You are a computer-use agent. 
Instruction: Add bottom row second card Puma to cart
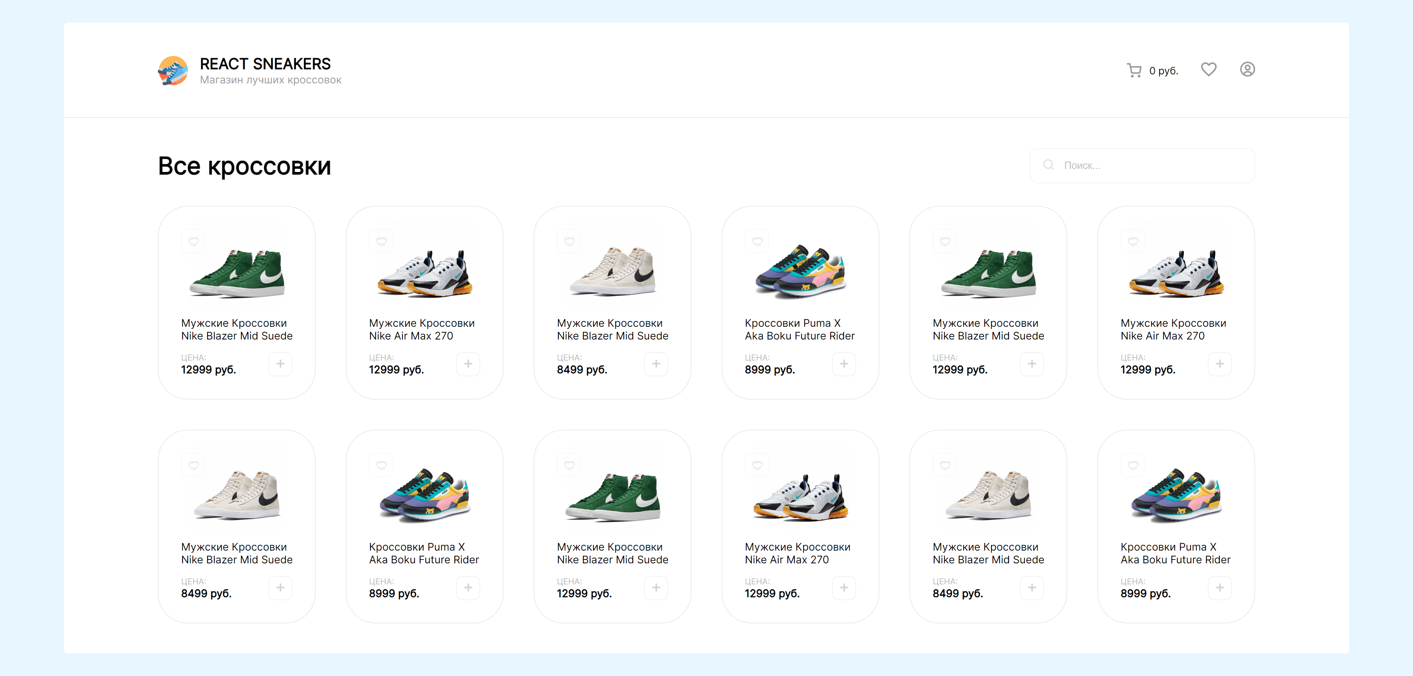pyautogui.click(x=468, y=588)
